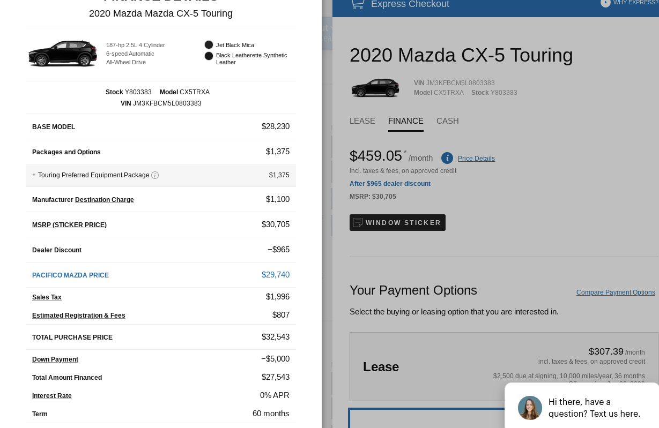Image resolution: width=659 pixels, height=428 pixels.
Task: Open the Sales Tax details link
Action: coord(47,297)
